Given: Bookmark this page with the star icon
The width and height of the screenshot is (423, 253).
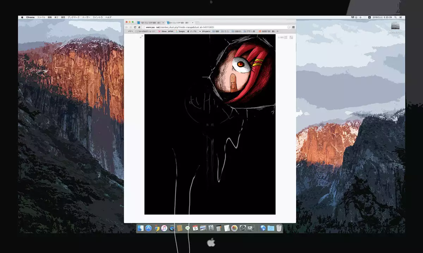Looking at the screenshot, I should click(x=289, y=27).
